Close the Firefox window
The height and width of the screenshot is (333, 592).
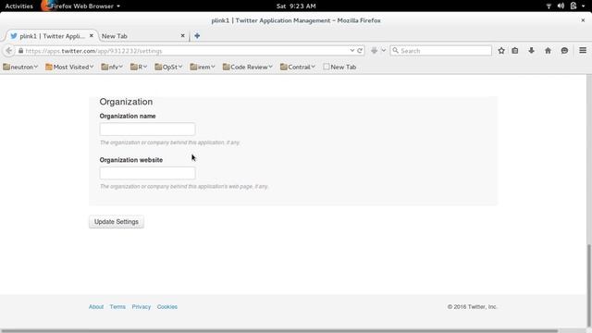583,20
